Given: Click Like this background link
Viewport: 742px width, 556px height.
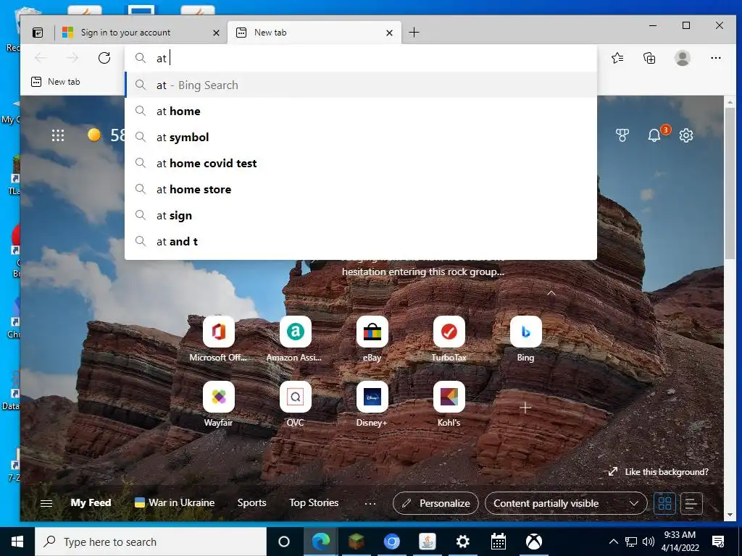Looking at the screenshot, I should tap(658, 471).
